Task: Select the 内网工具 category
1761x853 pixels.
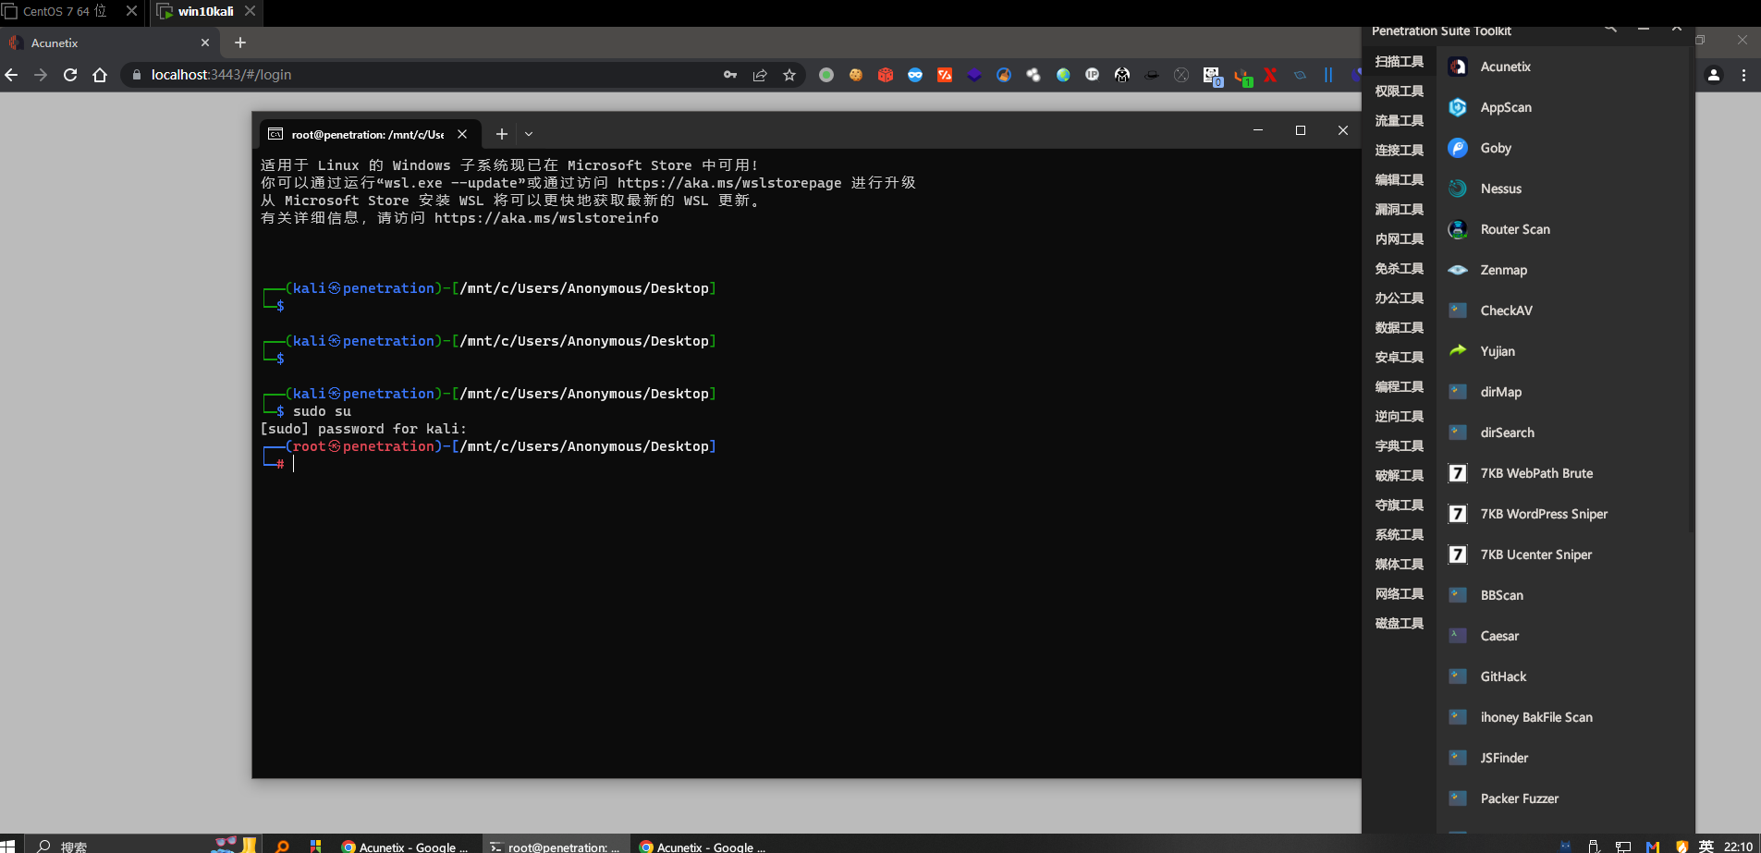Action: 1399,239
